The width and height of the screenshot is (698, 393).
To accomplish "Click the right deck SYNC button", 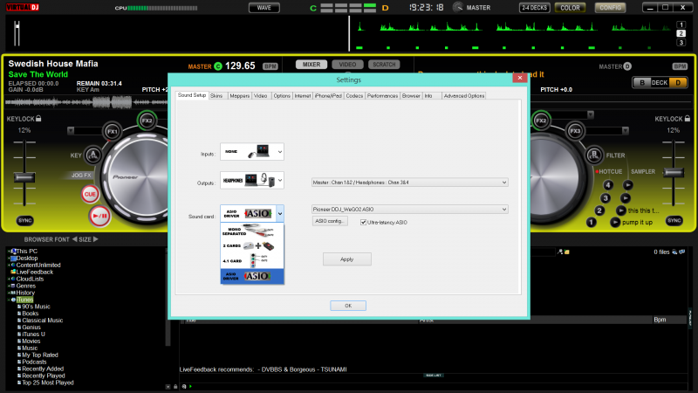I will [x=674, y=221].
